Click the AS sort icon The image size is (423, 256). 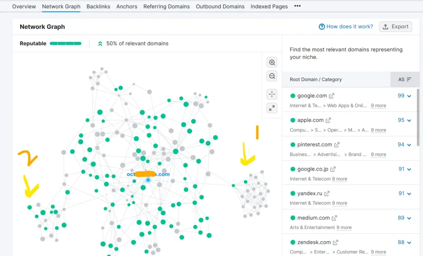(409, 79)
